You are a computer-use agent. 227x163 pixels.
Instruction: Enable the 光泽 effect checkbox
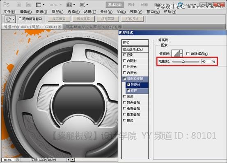[124, 96]
